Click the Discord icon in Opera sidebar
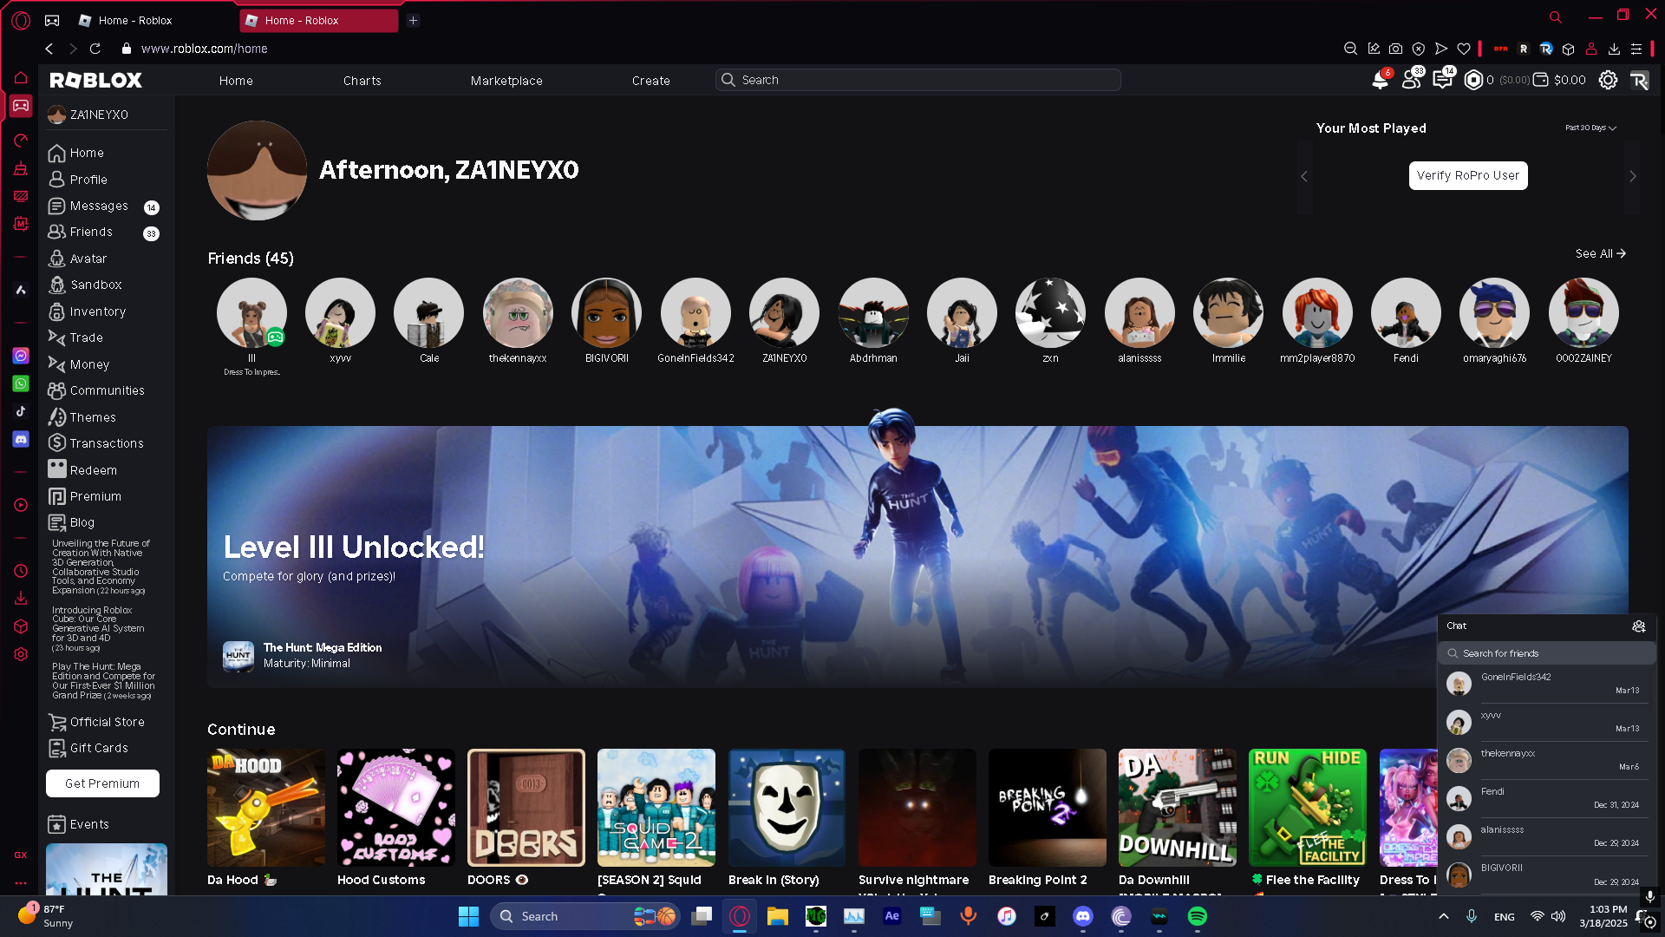1665x937 pixels. (21, 440)
